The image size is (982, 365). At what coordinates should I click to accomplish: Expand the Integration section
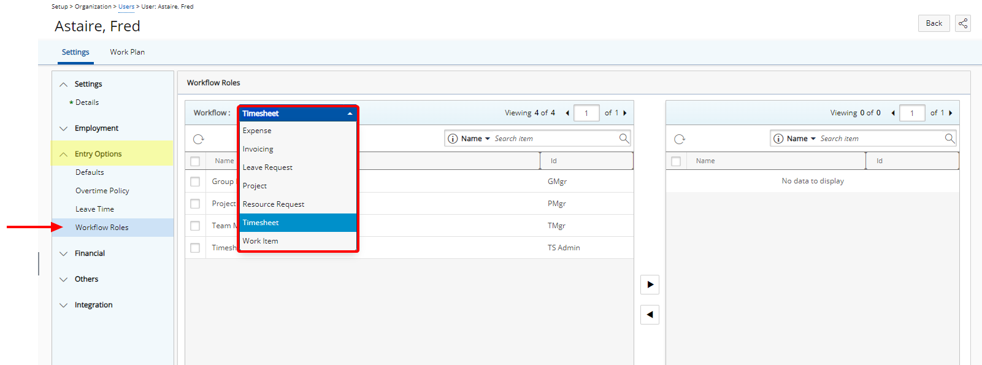click(x=64, y=305)
